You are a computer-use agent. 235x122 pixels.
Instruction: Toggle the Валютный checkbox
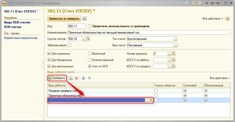90,54
